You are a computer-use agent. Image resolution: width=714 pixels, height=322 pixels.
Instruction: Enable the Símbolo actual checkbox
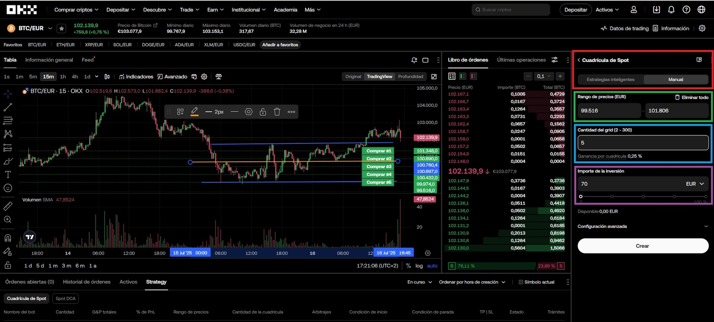521,282
